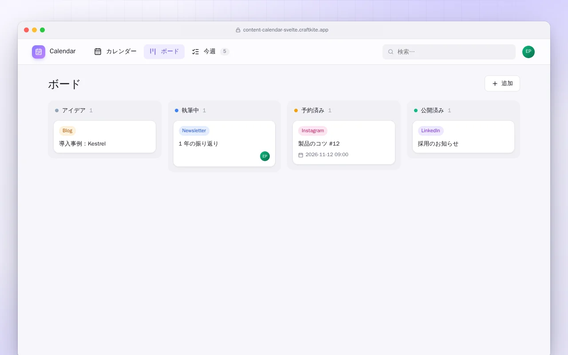568x355 pixels.
Task: Click EP assignee avatar on 1 年の振り返り card
Action: [x=265, y=156]
